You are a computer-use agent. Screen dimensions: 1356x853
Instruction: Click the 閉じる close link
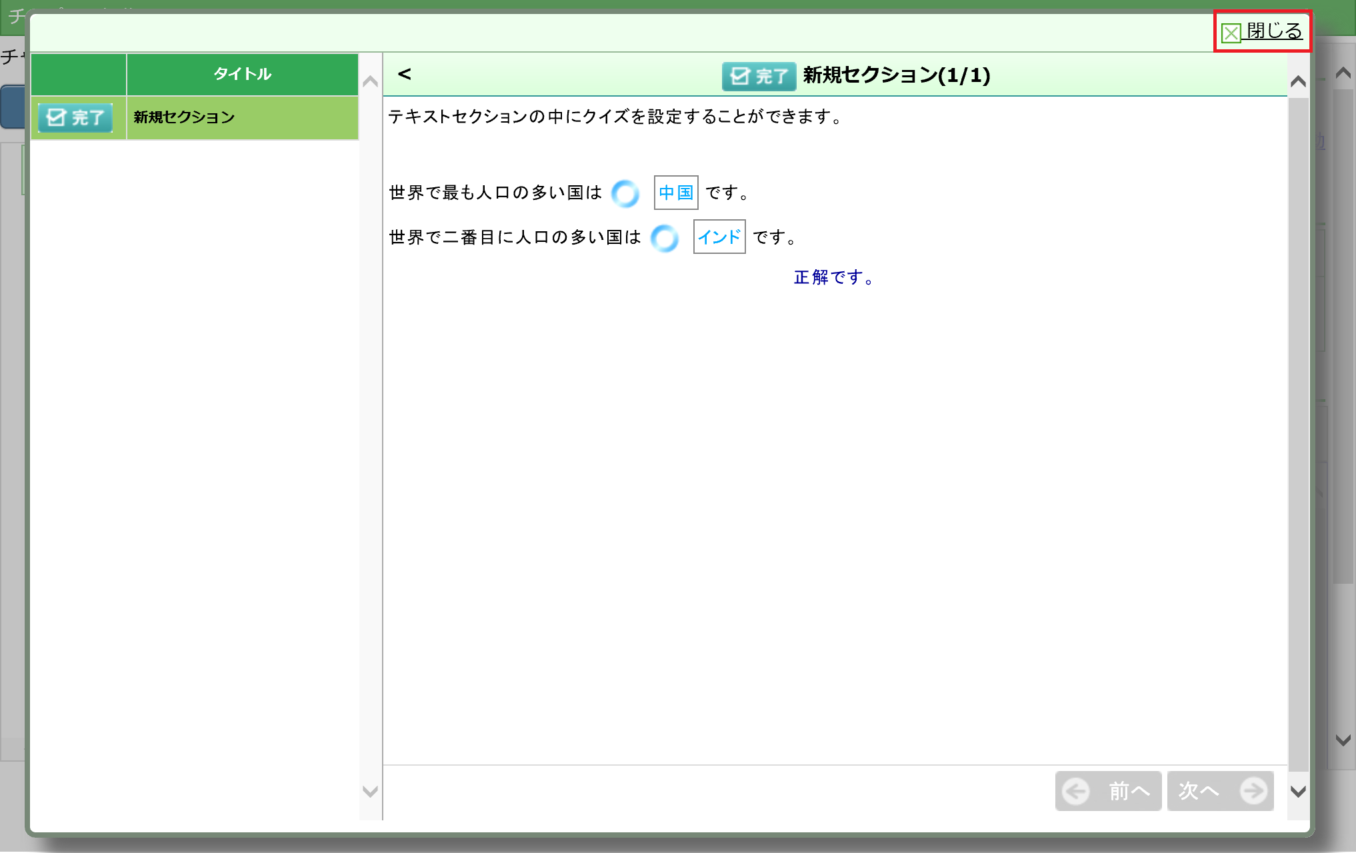(1273, 31)
